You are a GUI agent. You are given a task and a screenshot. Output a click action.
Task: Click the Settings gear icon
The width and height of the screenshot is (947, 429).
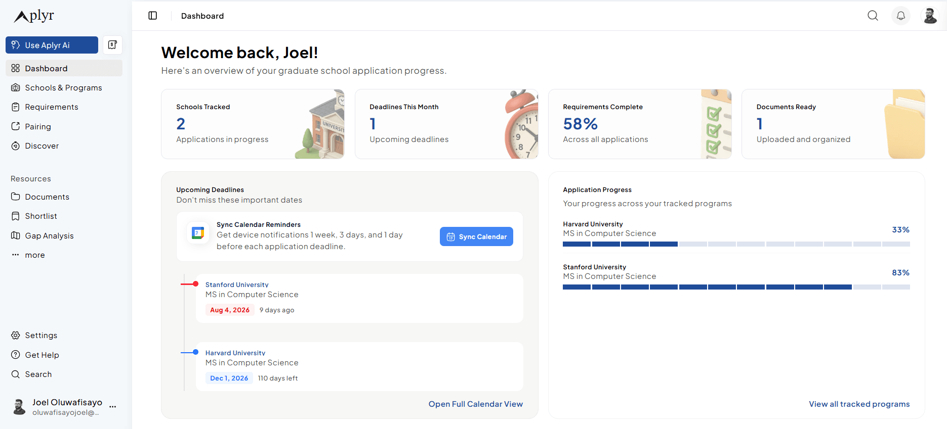[16, 336]
